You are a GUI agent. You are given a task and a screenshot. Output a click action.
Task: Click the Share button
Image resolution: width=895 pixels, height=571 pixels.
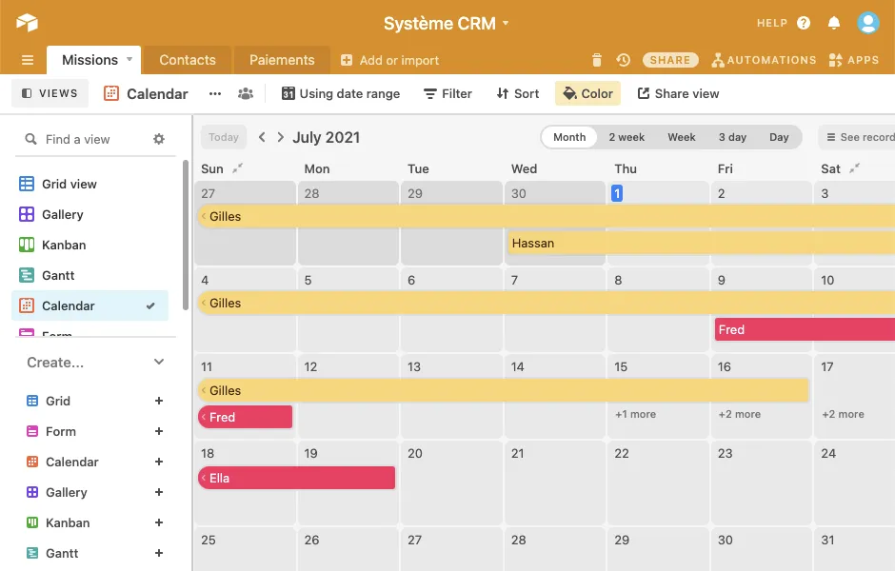(670, 60)
